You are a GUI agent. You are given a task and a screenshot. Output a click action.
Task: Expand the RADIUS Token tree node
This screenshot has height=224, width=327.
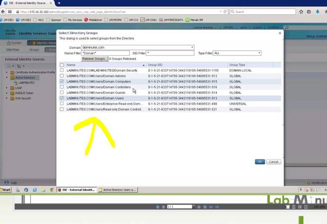coord(7,93)
